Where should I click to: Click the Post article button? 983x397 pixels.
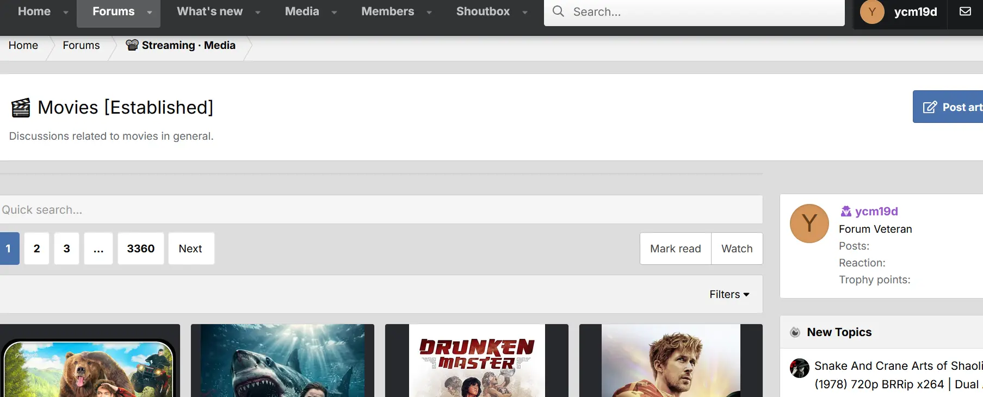(948, 107)
